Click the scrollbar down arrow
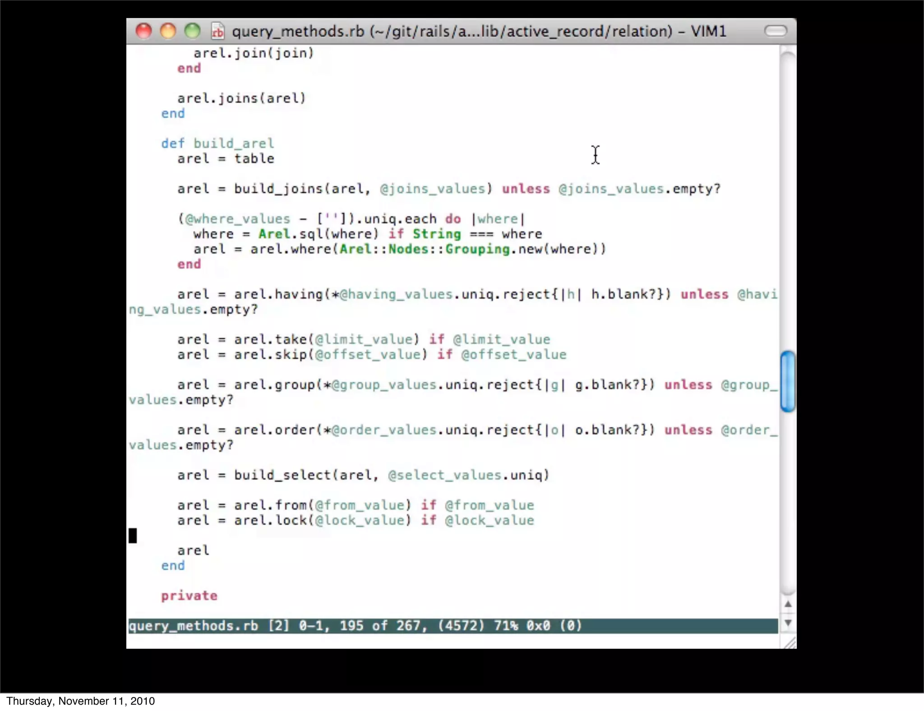The image size is (924, 711). pos(788,623)
